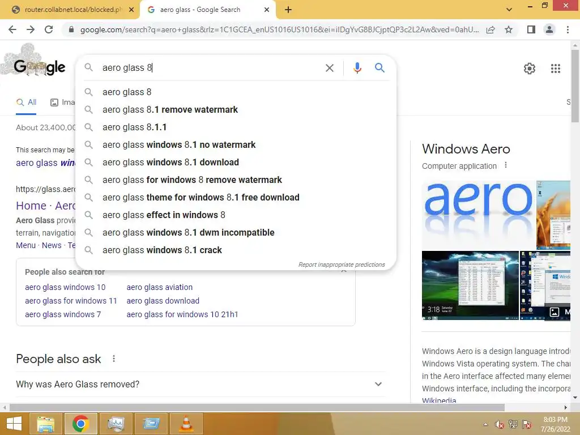Click the address bar URL

point(279,29)
